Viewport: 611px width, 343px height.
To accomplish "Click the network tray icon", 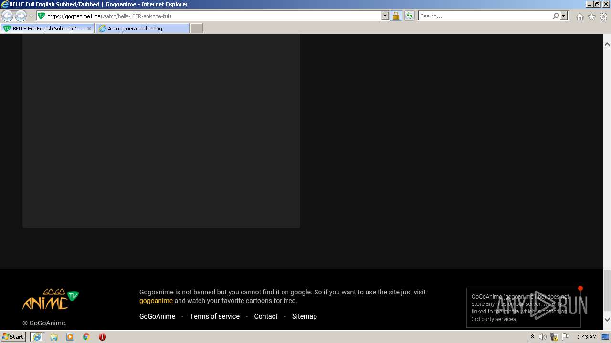I will [554, 337].
